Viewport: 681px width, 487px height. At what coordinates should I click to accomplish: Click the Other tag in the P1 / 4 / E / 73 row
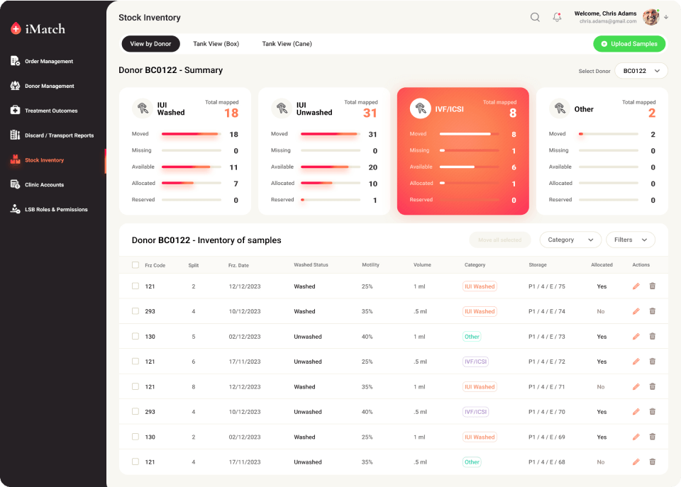click(472, 337)
